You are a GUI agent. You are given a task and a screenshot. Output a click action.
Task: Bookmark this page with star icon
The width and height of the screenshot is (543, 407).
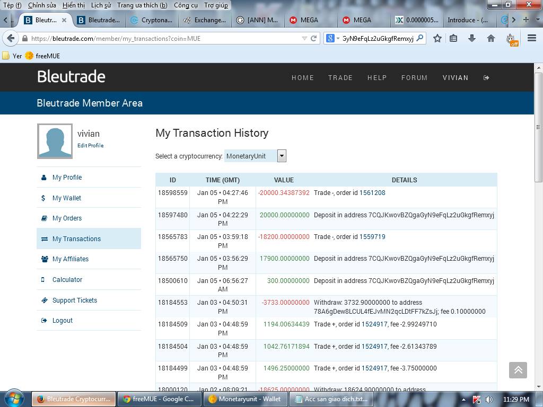click(437, 38)
